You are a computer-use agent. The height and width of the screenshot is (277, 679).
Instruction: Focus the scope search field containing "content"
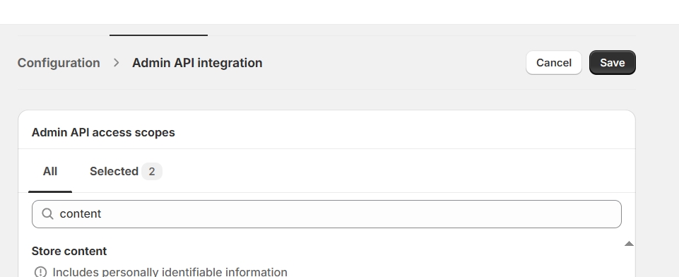point(326,214)
